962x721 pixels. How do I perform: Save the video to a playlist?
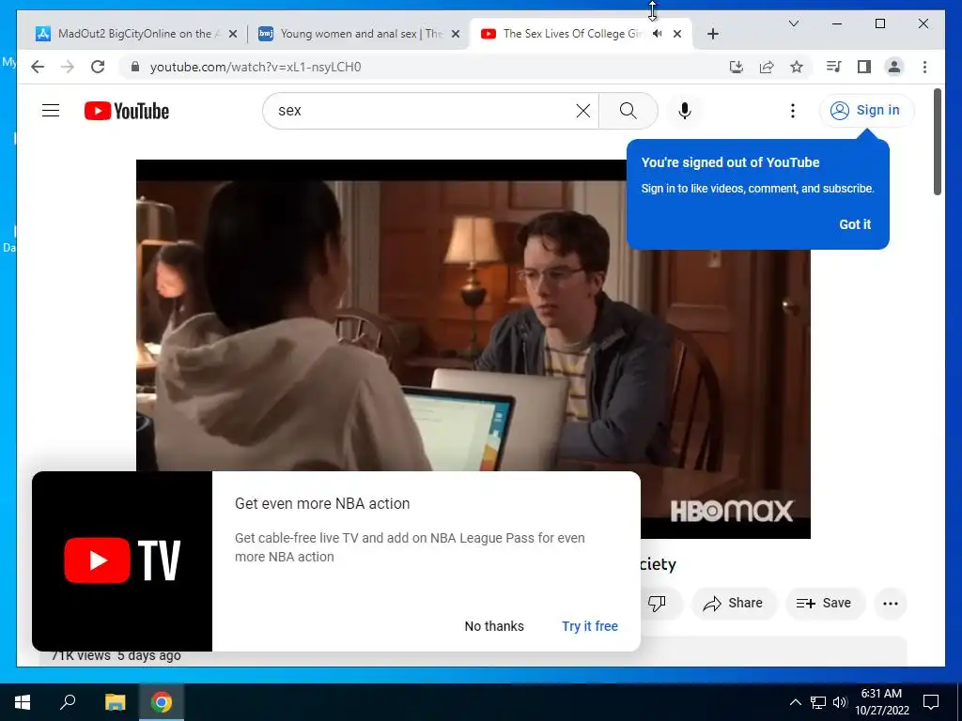825,604
